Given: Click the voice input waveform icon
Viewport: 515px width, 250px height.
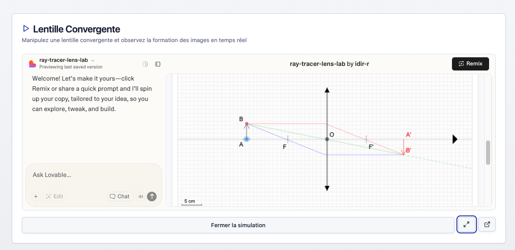Looking at the screenshot, I should [x=140, y=196].
